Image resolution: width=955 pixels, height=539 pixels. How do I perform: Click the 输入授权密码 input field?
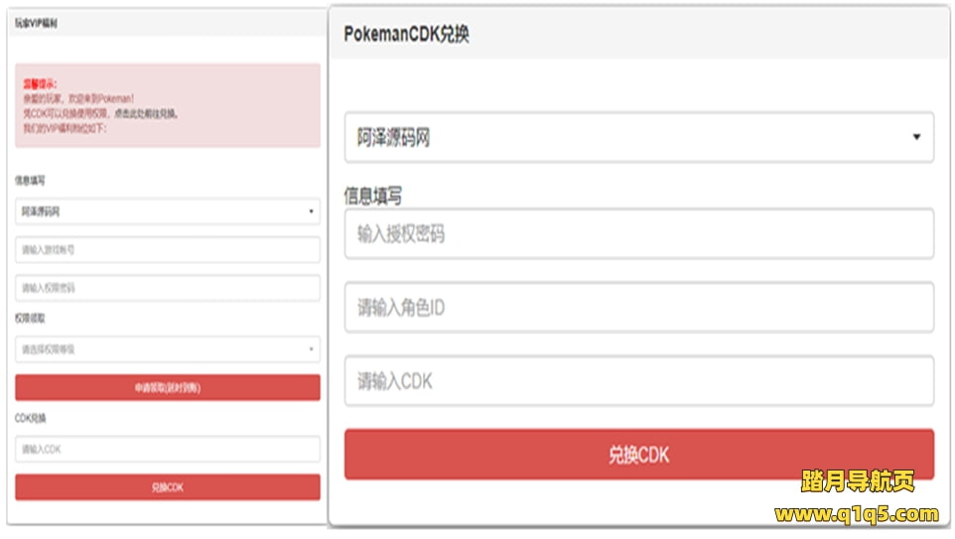pos(638,234)
